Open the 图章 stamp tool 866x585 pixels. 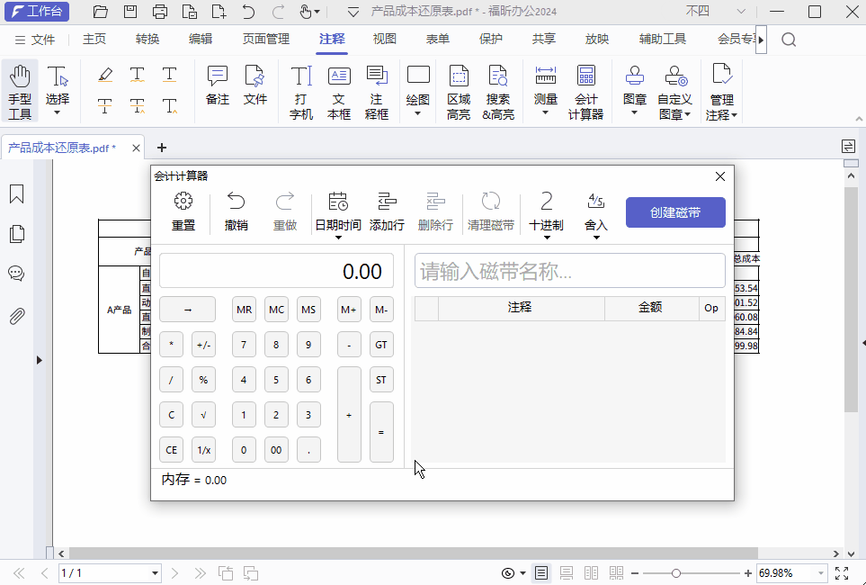634,83
